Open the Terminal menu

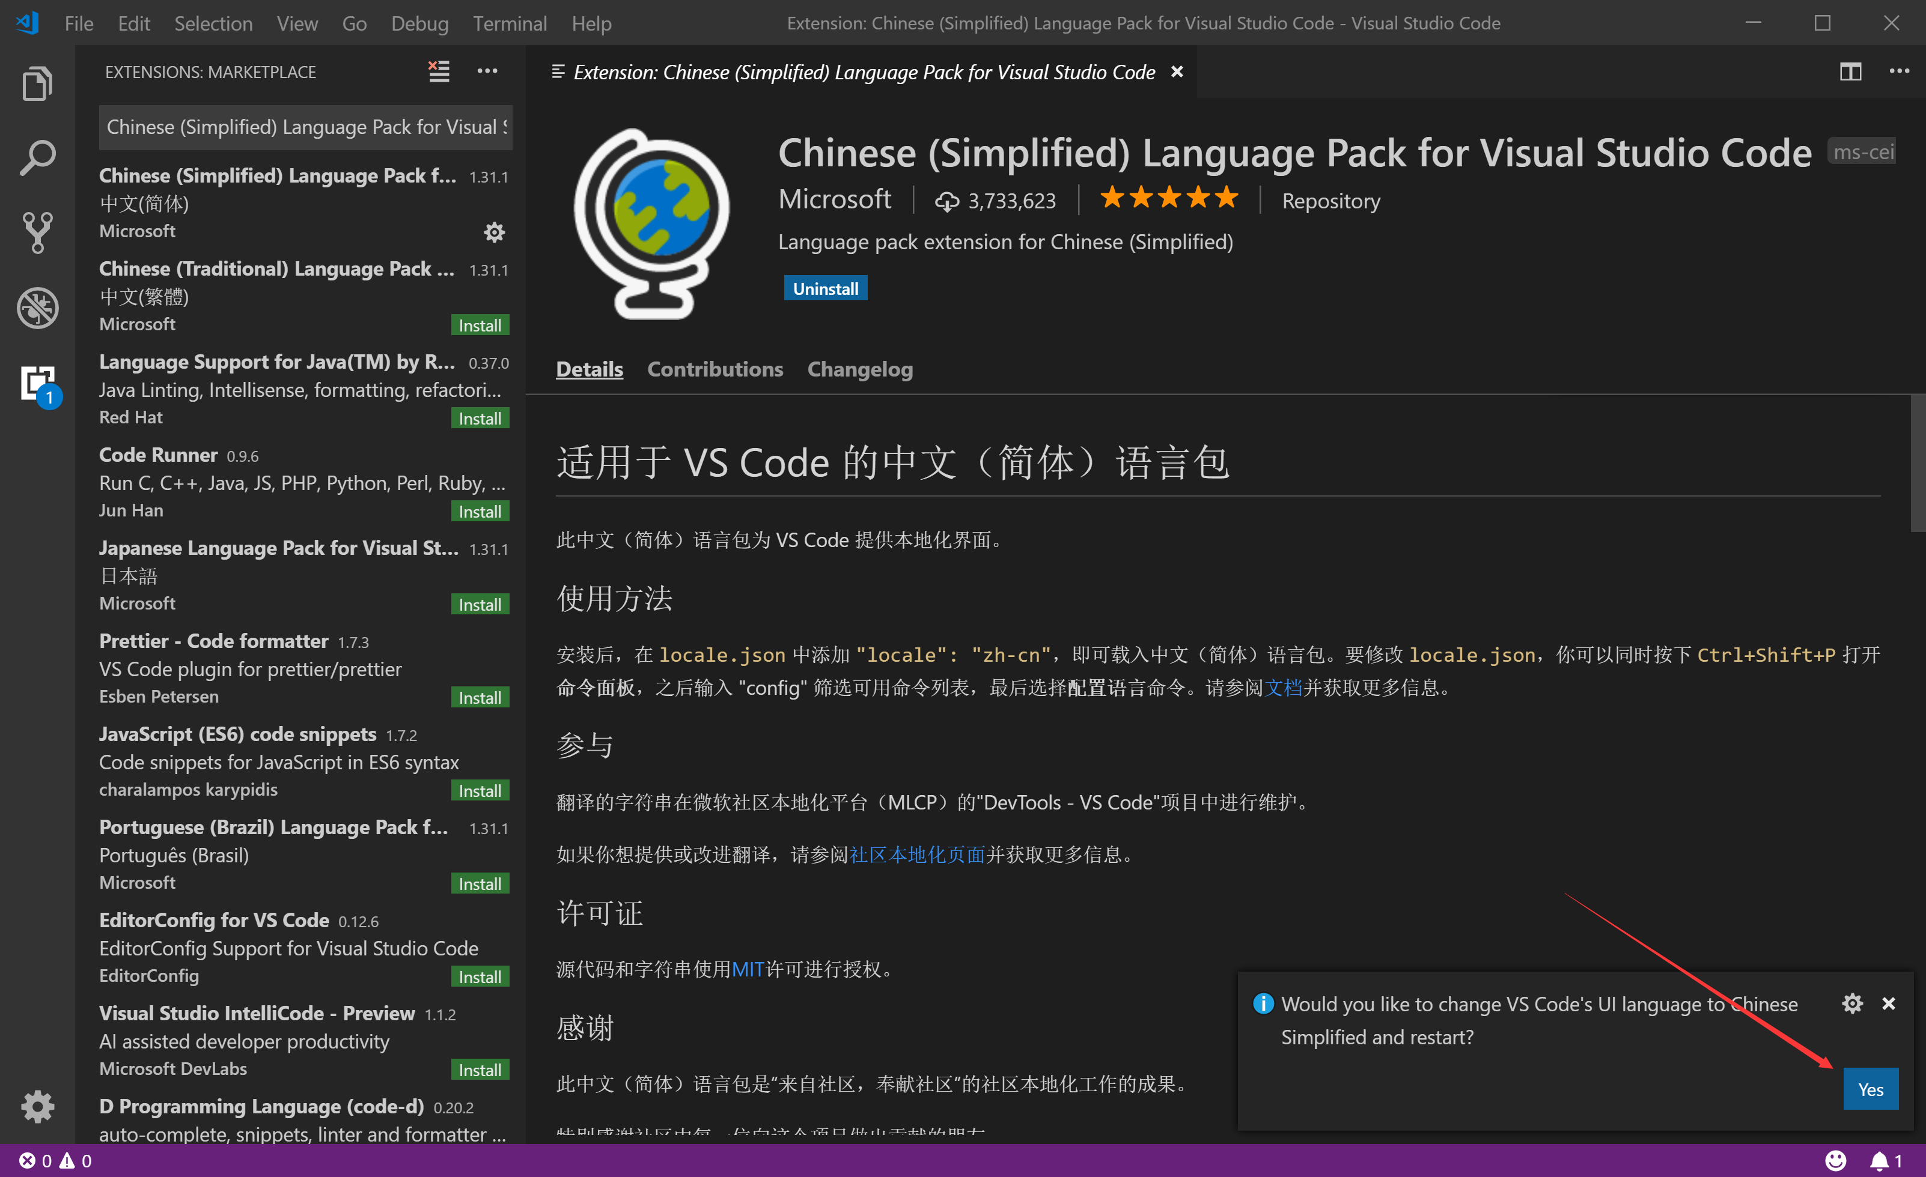(x=510, y=23)
